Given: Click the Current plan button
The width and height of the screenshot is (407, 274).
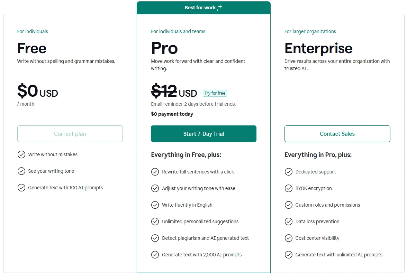Looking at the screenshot, I should click(70, 134).
